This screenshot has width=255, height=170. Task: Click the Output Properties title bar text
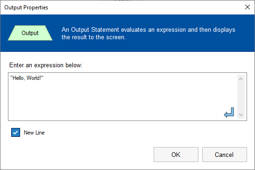click(26, 7)
